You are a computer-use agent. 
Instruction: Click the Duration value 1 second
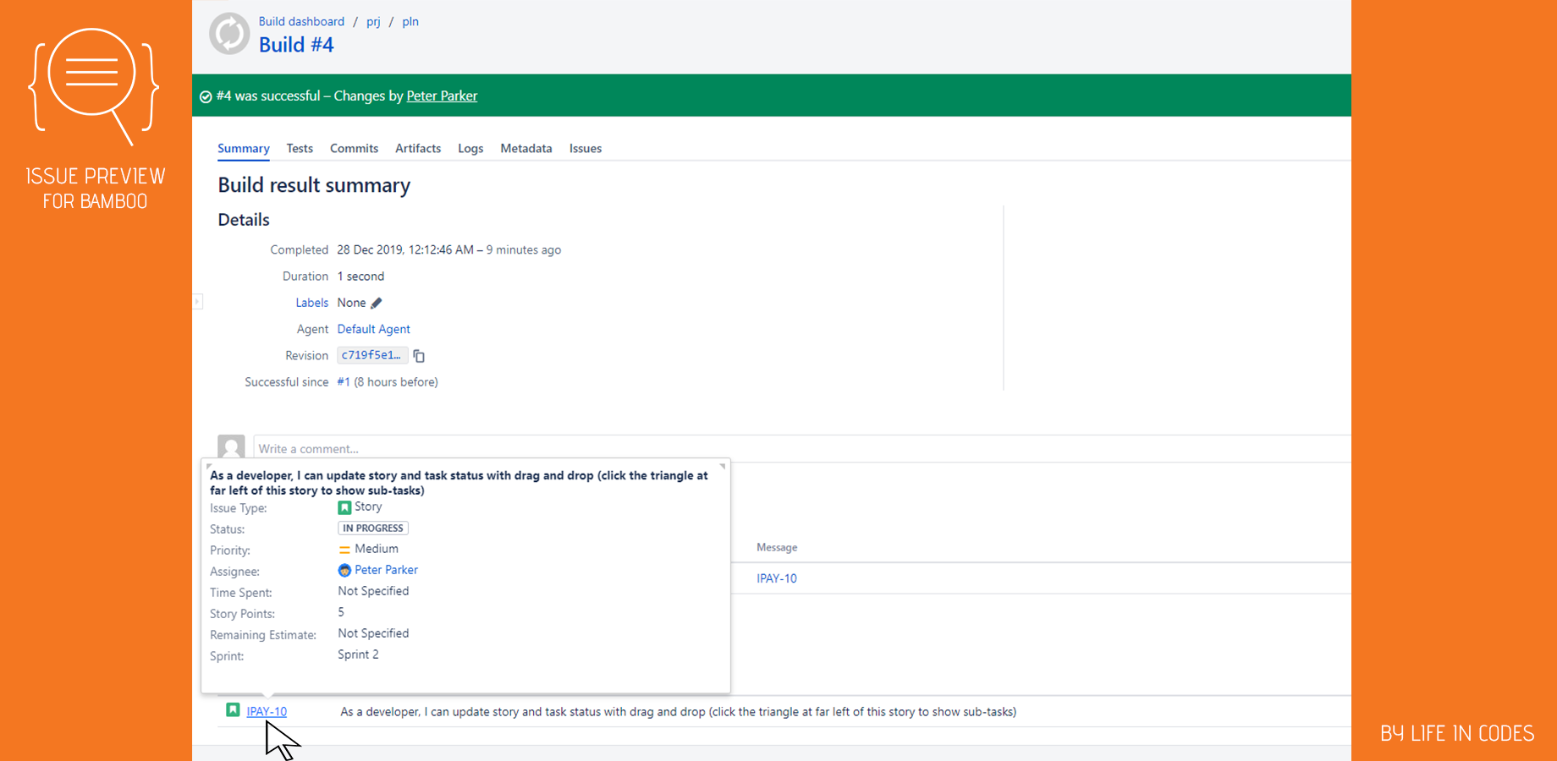pyautogui.click(x=360, y=276)
